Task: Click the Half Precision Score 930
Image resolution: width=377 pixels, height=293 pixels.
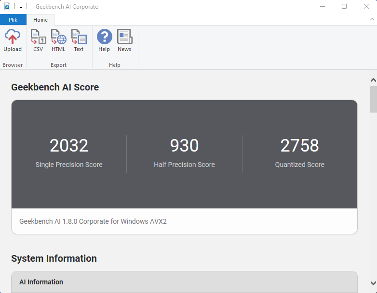Action: point(185,145)
